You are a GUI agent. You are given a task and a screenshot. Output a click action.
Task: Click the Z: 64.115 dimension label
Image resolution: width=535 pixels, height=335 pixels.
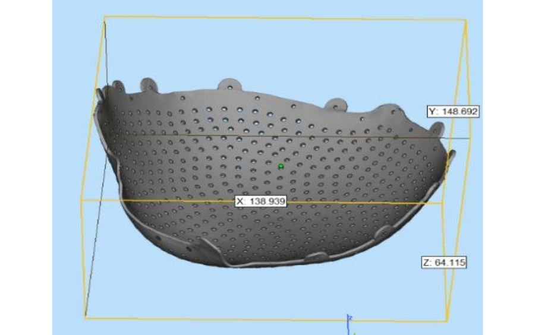443,263
